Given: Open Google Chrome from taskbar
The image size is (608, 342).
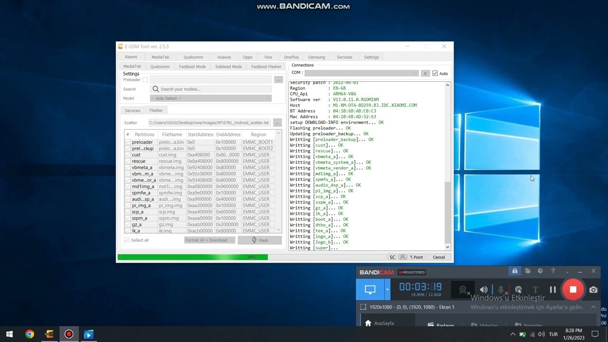Looking at the screenshot, I should [x=29, y=334].
